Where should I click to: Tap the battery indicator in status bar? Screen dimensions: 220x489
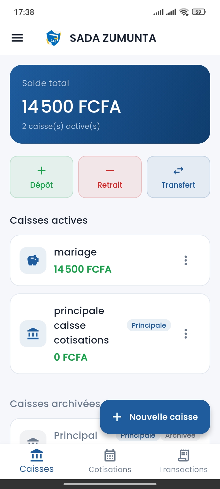pyautogui.click(x=199, y=12)
